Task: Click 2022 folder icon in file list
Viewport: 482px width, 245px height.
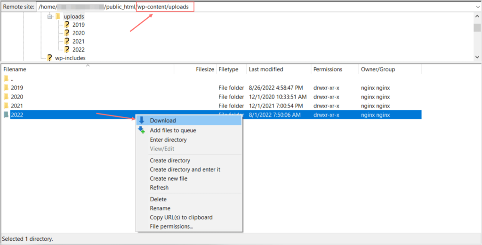Action: [6, 115]
